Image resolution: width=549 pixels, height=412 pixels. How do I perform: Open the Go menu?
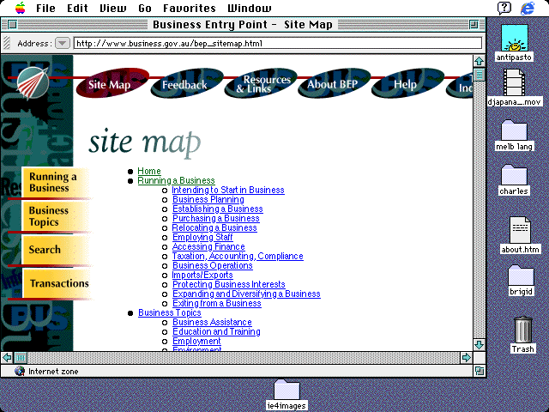pos(145,8)
